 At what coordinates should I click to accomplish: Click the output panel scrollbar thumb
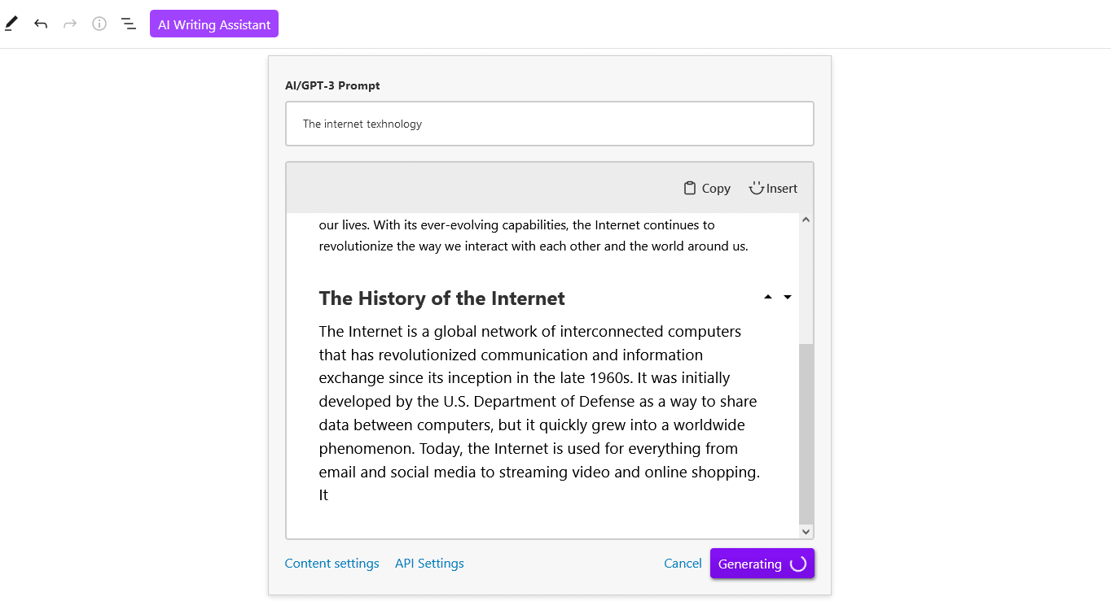806,433
